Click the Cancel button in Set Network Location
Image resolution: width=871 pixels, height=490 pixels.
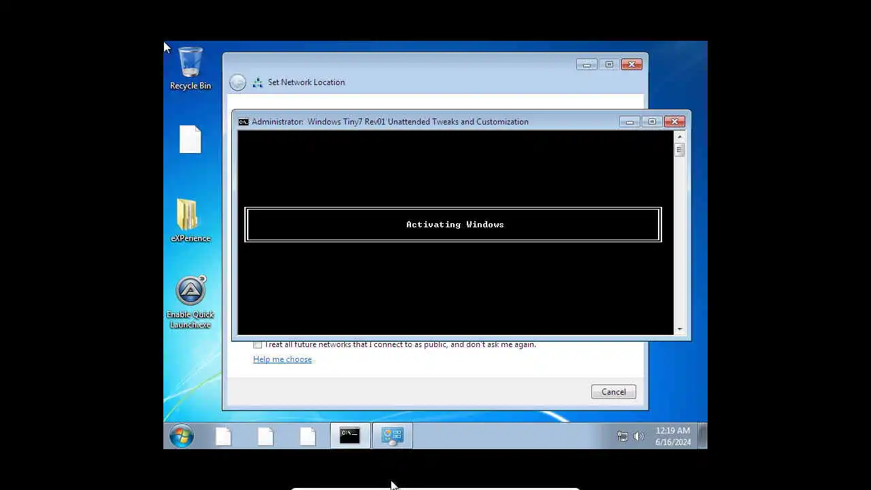coord(613,392)
